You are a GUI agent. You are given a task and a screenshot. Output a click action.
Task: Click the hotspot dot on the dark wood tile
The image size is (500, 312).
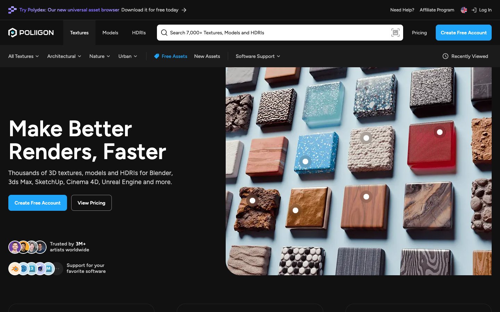click(366, 197)
